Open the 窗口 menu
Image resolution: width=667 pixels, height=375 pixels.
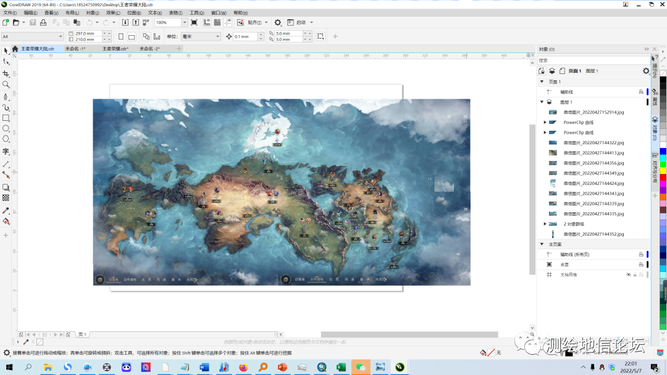click(x=219, y=13)
